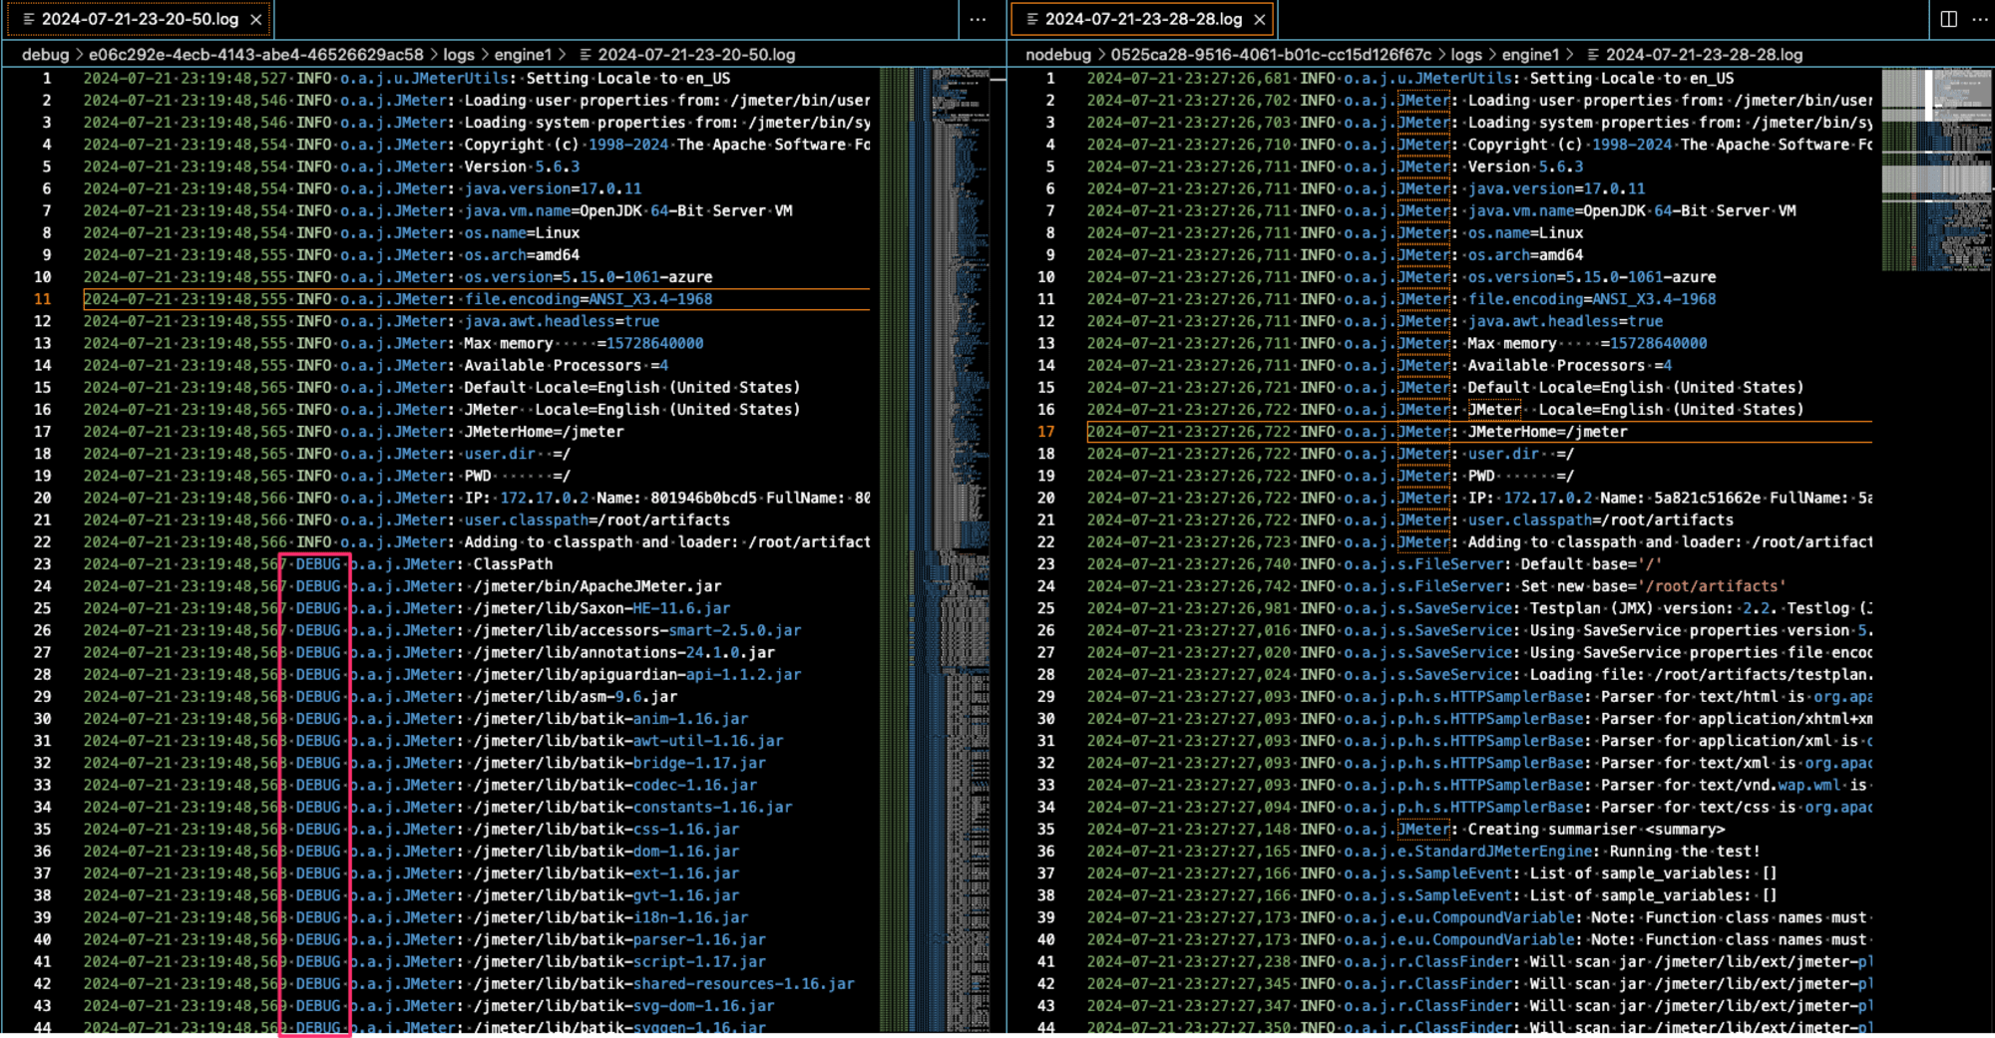The image size is (1995, 1038).
Task: Click os.version=5.15.0-1061-azure in left editor
Action: [x=589, y=277]
